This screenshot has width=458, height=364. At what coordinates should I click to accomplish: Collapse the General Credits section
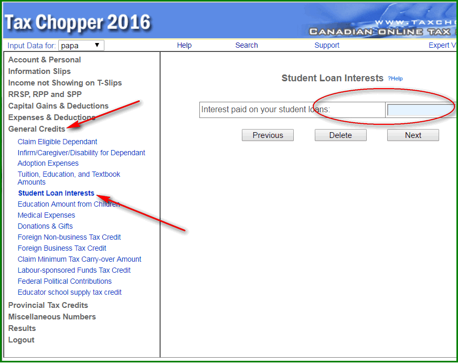coord(37,129)
